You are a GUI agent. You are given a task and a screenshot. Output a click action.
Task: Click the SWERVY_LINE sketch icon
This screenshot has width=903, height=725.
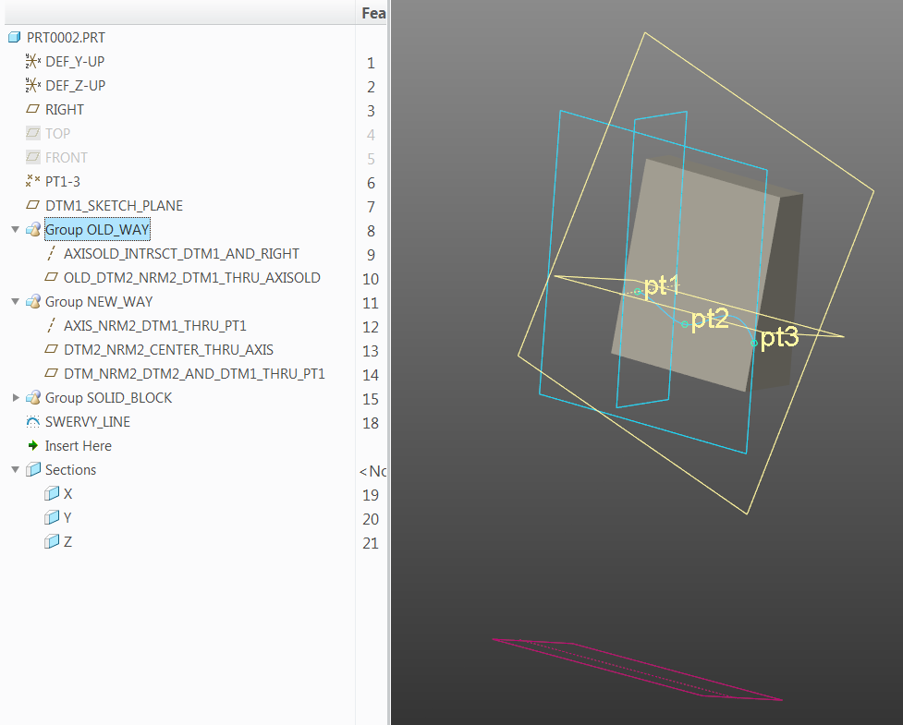tap(33, 422)
